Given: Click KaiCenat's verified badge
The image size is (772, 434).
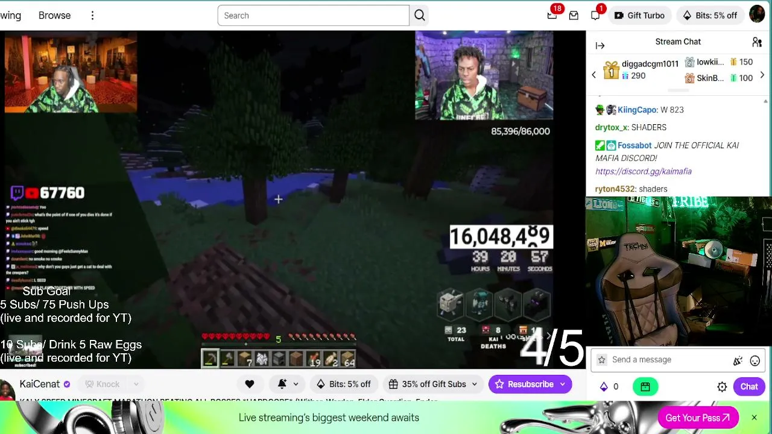Looking at the screenshot, I should [67, 384].
